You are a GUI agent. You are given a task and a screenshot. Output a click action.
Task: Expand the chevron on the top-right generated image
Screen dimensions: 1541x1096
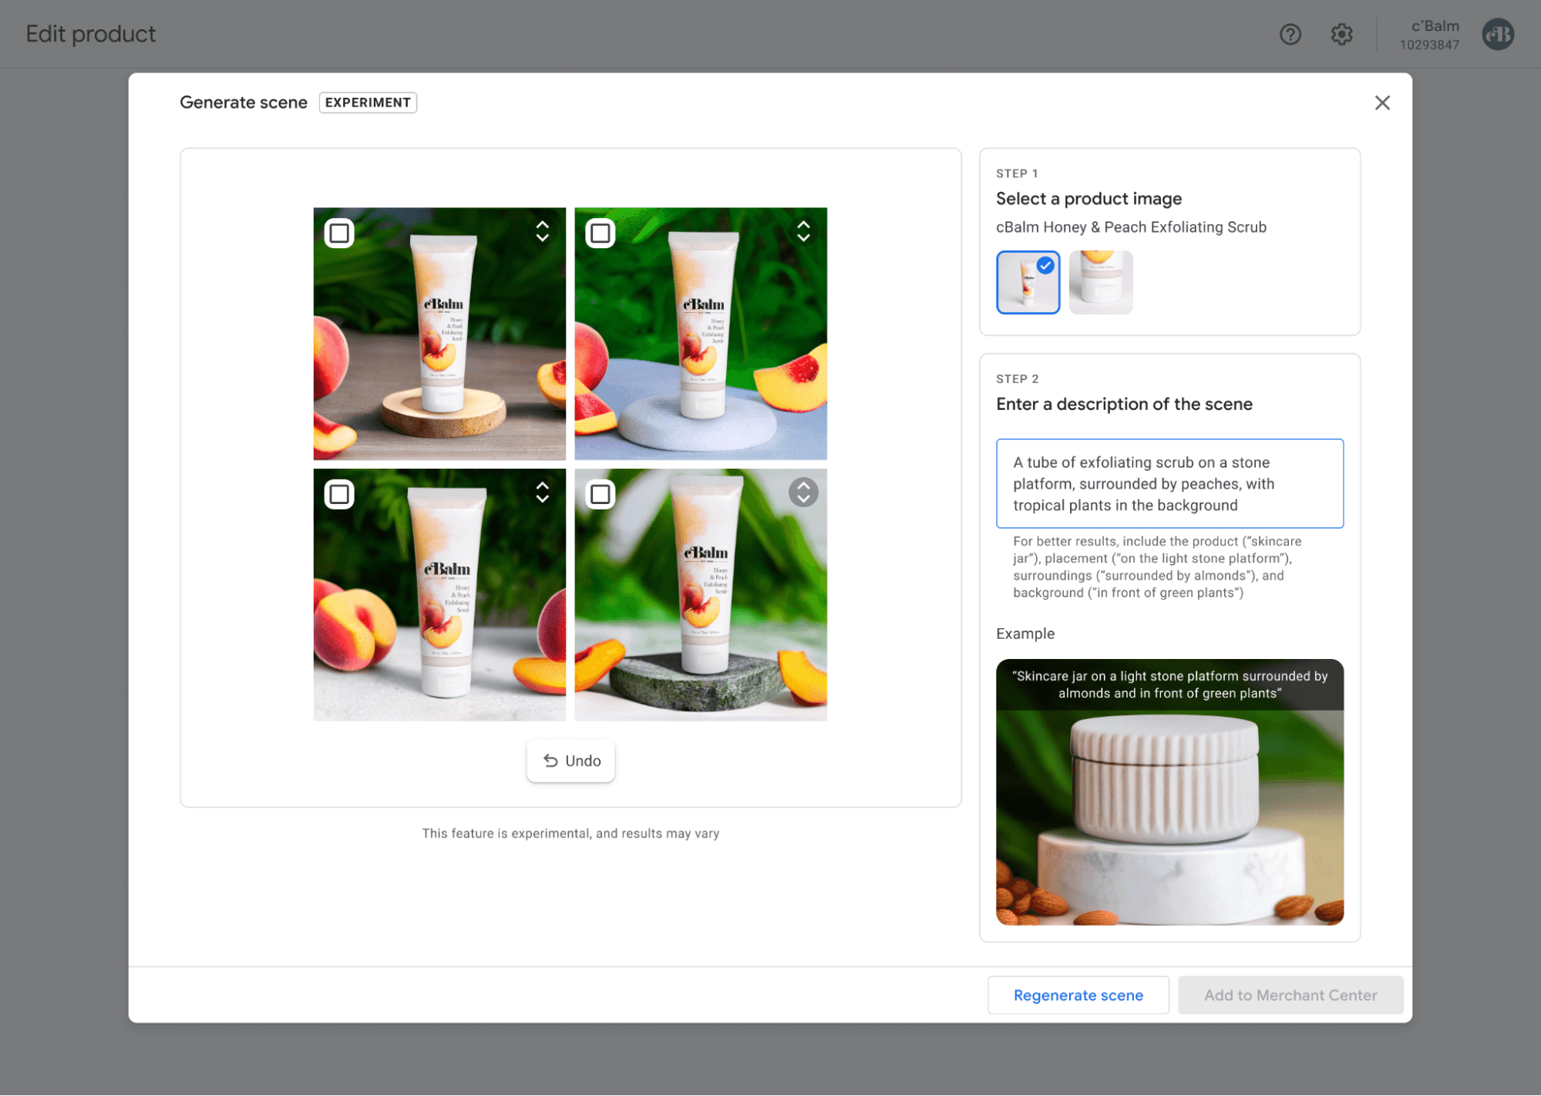[x=803, y=231]
